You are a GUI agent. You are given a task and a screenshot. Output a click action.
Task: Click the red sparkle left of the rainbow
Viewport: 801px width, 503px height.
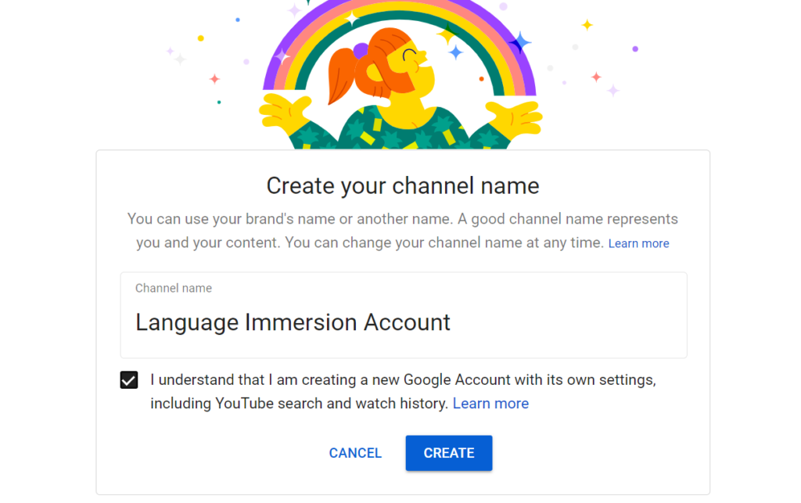click(214, 79)
